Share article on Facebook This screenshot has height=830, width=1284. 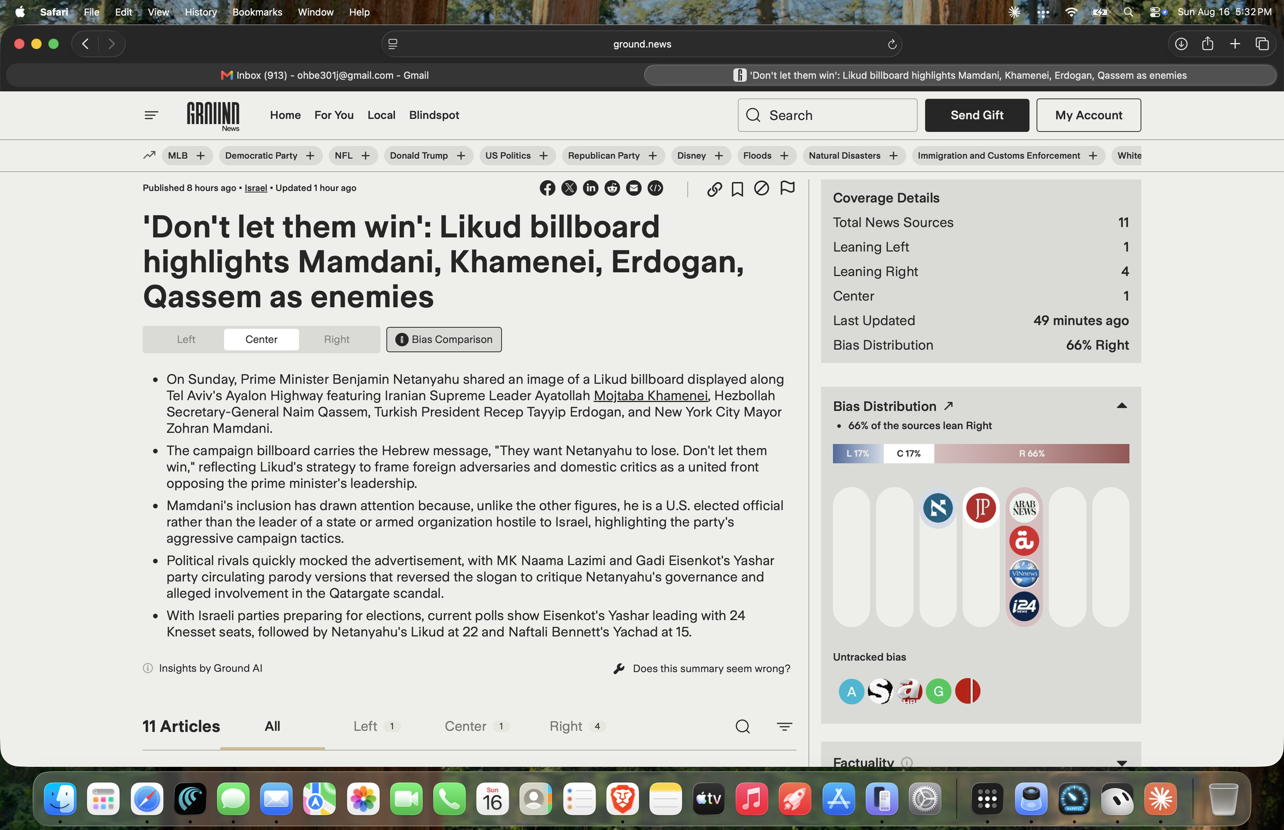(547, 188)
